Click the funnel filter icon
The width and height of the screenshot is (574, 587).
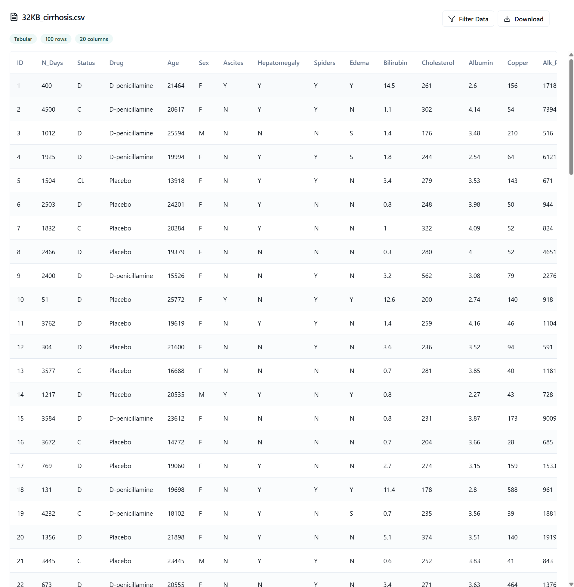[451, 19]
